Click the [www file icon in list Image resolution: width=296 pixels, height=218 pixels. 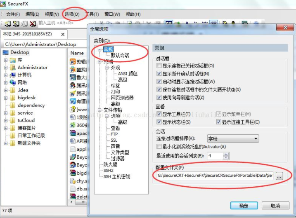pyautogui.click(x=73, y=109)
